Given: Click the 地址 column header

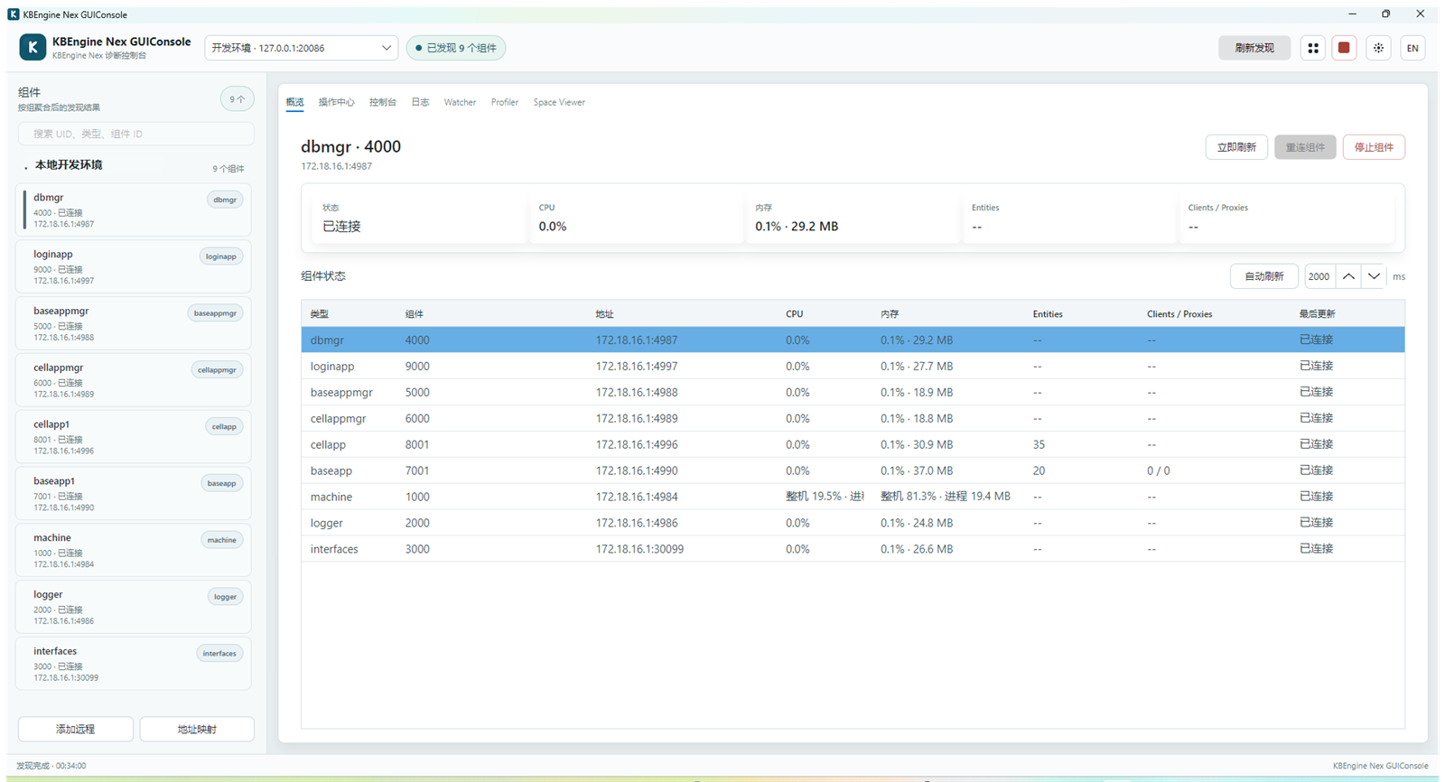Looking at the screenshot, I should (604, 314).
